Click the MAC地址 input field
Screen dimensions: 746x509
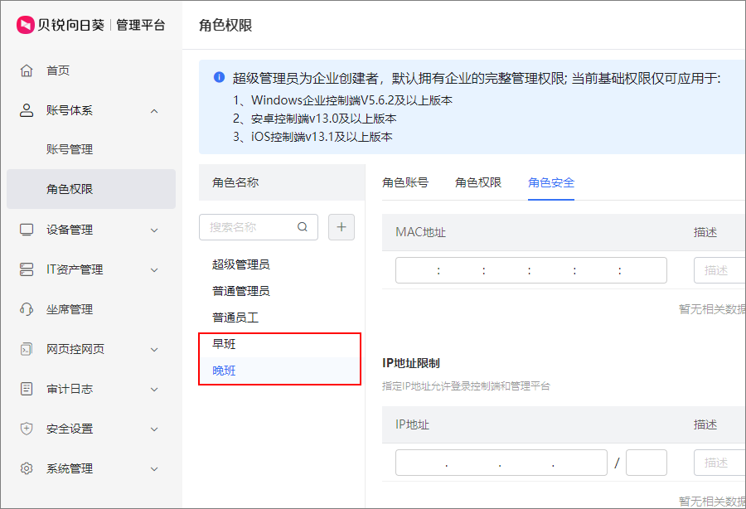531,270
